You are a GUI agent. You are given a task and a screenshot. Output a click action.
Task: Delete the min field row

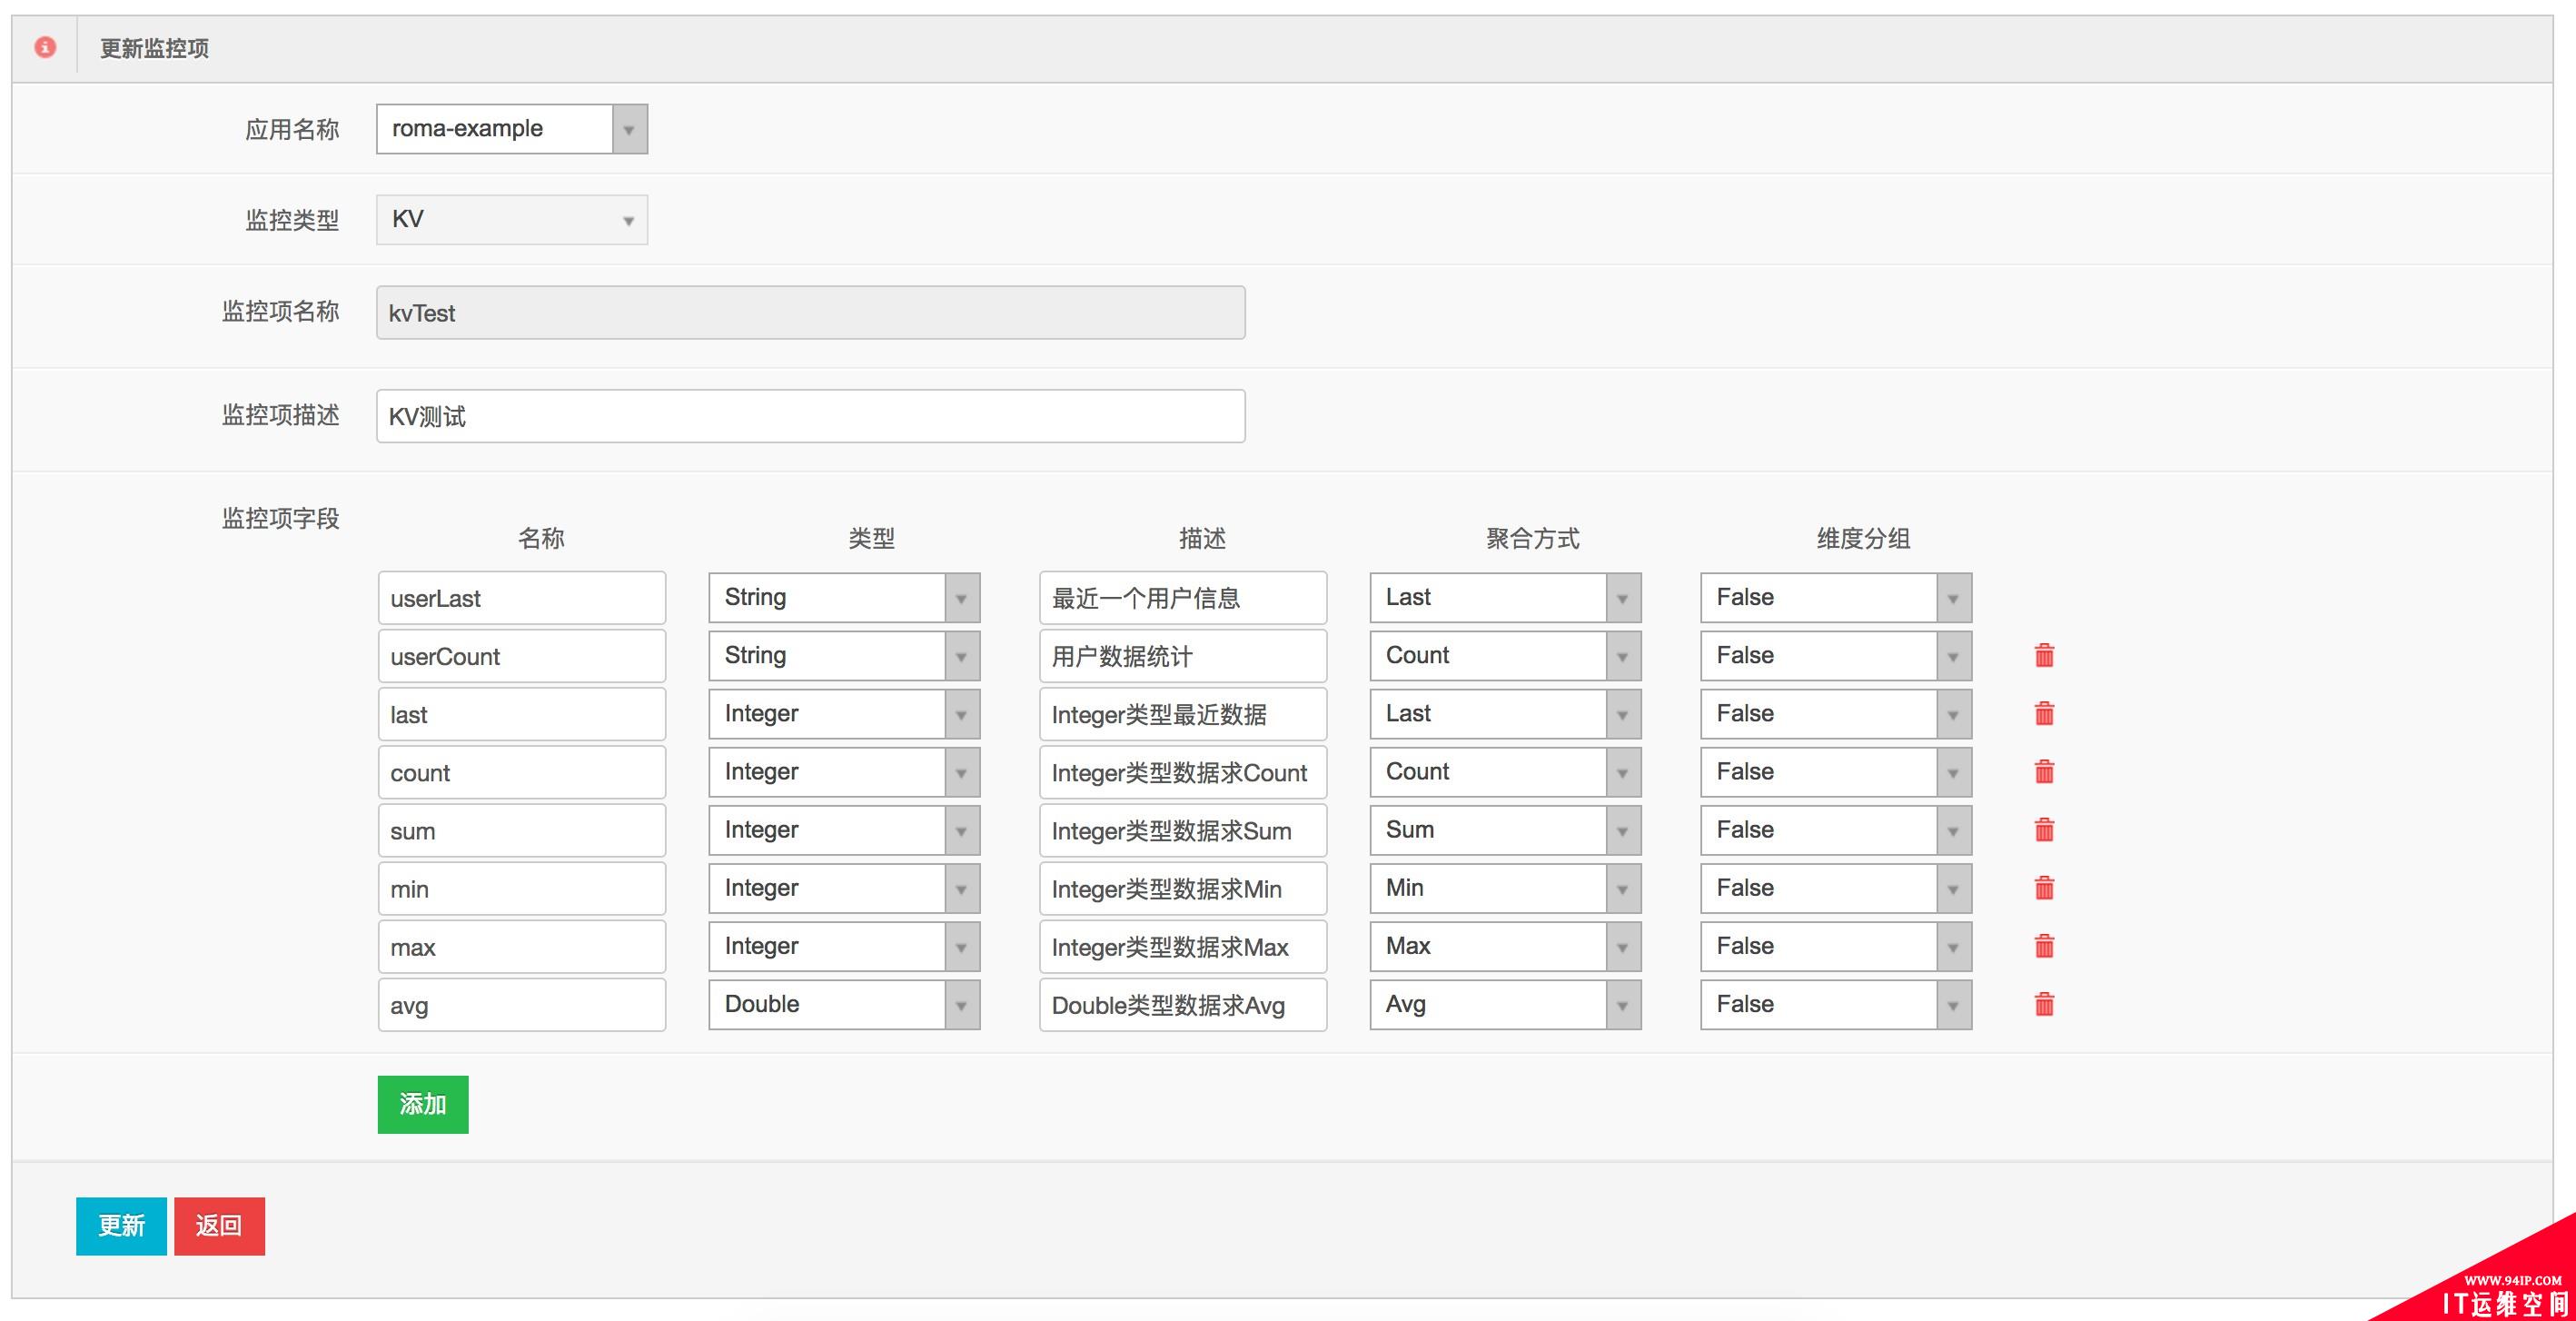point(2044,887)
